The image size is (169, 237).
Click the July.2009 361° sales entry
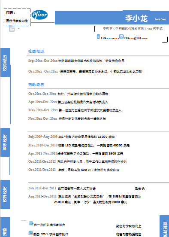pos(71,137)
